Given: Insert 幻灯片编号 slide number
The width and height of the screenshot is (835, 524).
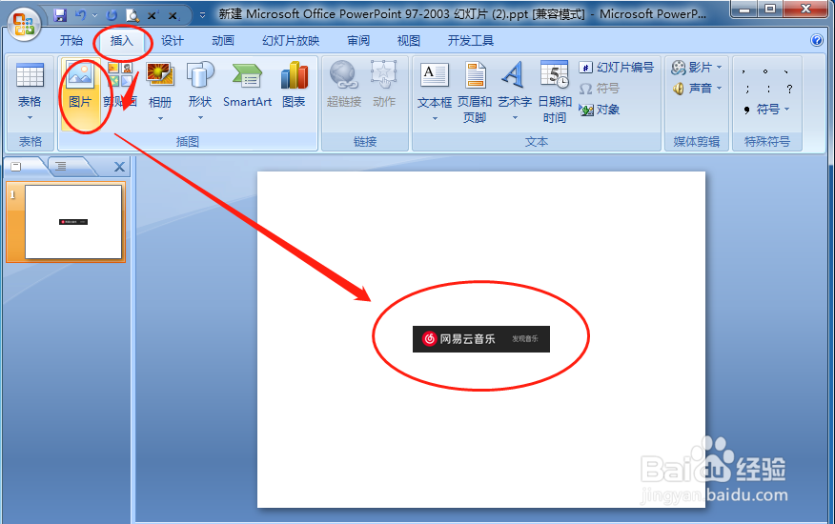Looking at the screenshot, I should click(616, 68).
